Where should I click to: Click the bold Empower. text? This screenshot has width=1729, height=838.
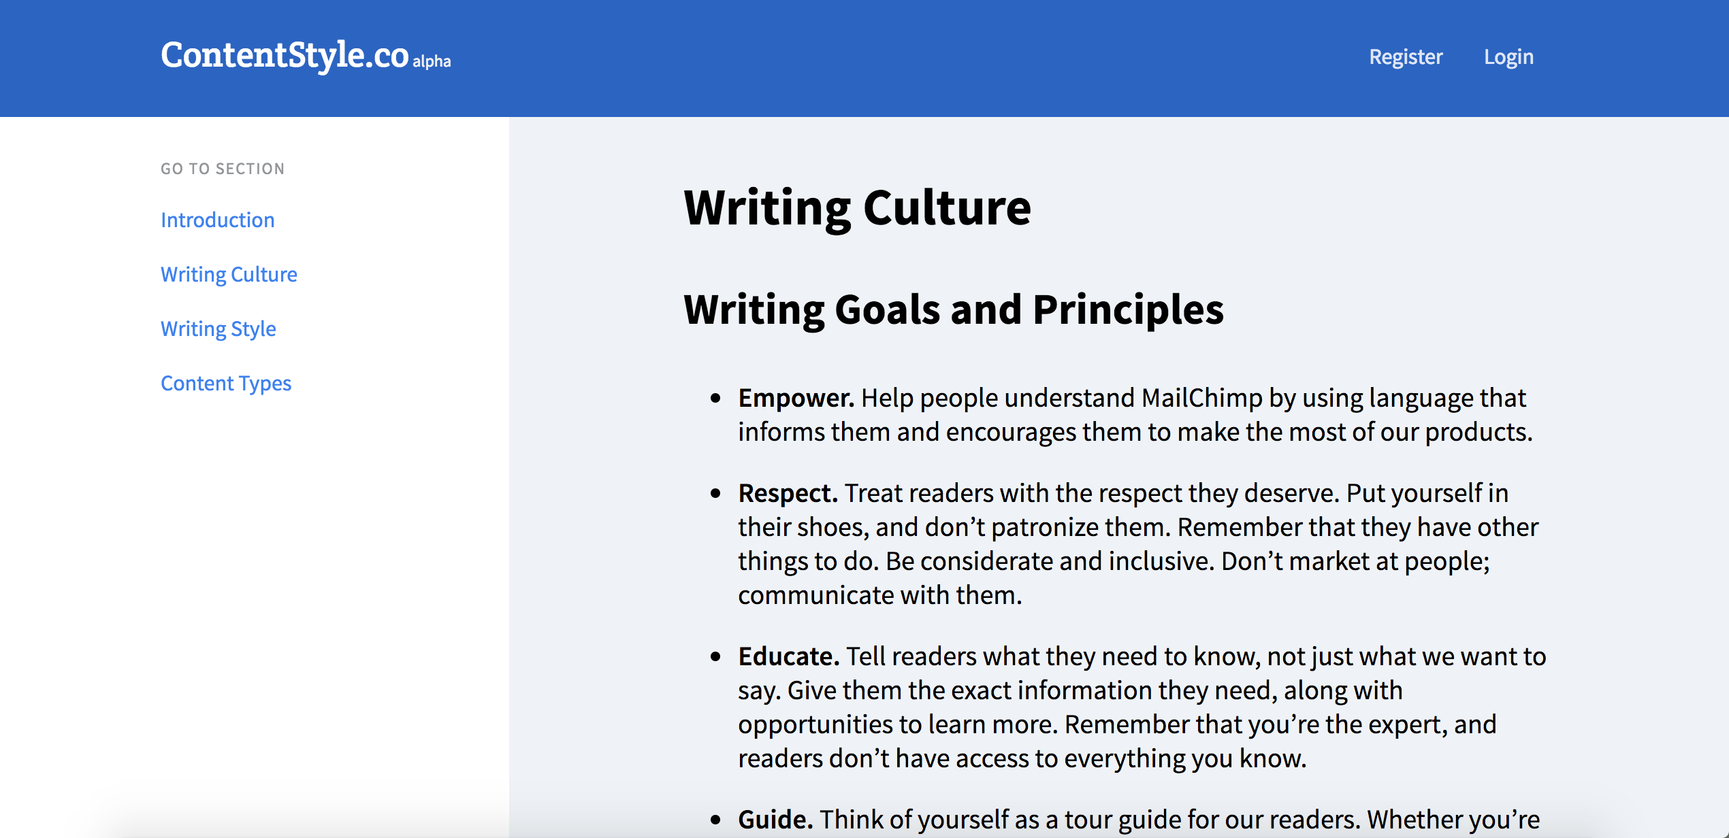point(795,398)
